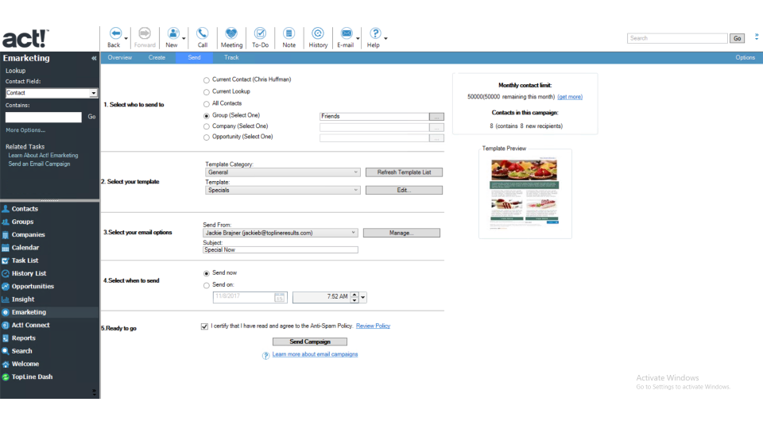Increase send time with up stepper
The width and height of the screenshot is (763, 425).
click(x=354, y=295)
